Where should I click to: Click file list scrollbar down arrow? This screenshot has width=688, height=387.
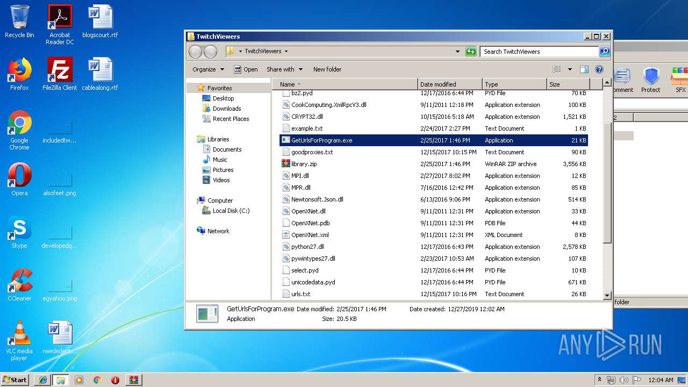607,295
